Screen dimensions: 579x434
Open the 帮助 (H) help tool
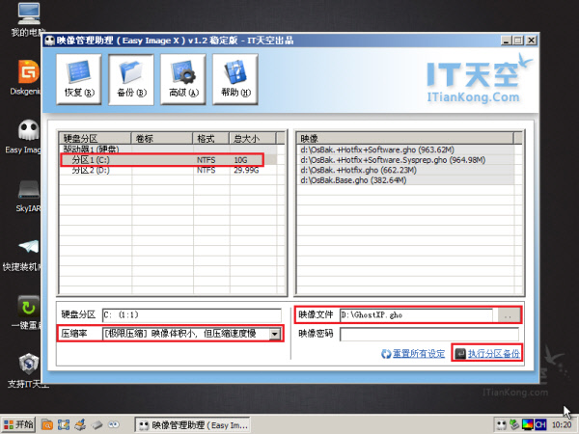[235, 79]
